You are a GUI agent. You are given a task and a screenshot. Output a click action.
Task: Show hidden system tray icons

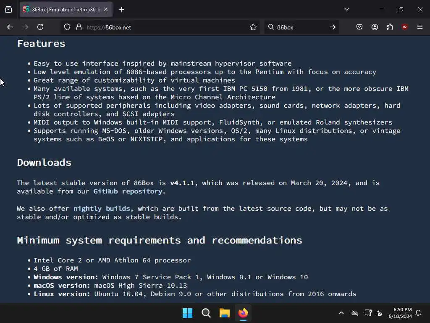[341, 313]
